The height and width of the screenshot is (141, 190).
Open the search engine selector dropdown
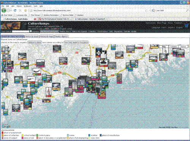[154, 10]
